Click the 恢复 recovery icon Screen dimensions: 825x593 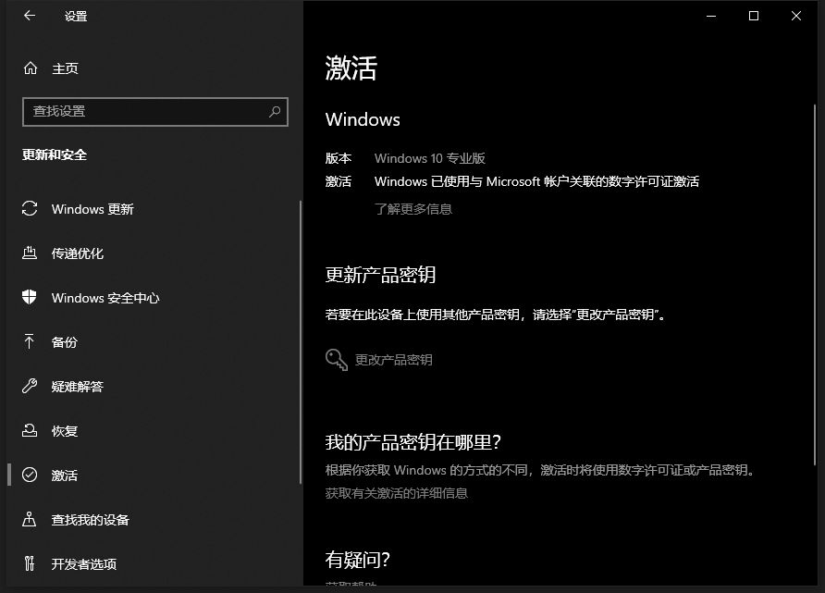(30, 430)
